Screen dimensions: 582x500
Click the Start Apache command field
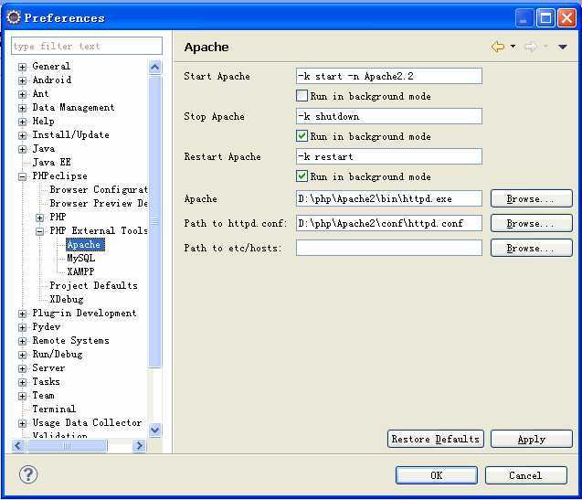[x=389, y=76]
